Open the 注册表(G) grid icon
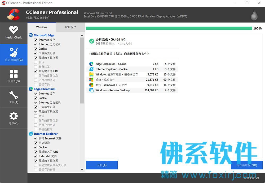The height and width of the screenshot is (183, 265). (x=14, y=74)
